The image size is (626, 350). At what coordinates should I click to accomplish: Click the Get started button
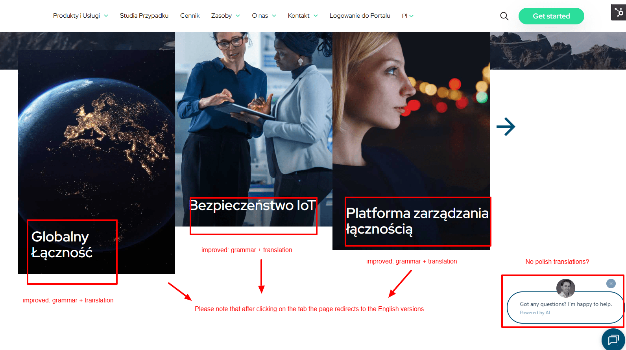coord(551,16)
